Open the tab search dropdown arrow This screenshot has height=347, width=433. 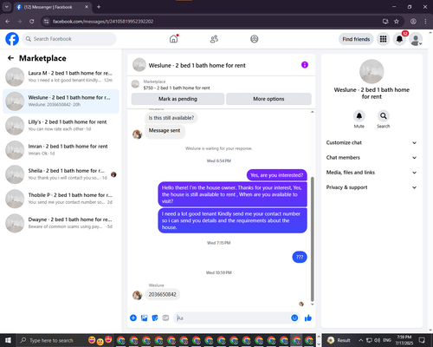tap(6, 7)
